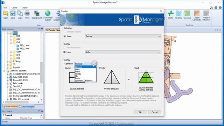Select the Layer radio under Overlay
This screenshot has width=224, height=126.
pyautogui.click(x=64, y=52)
